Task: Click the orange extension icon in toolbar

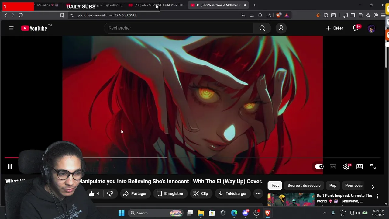Action: pyautogui.click(x=318, y=15)
